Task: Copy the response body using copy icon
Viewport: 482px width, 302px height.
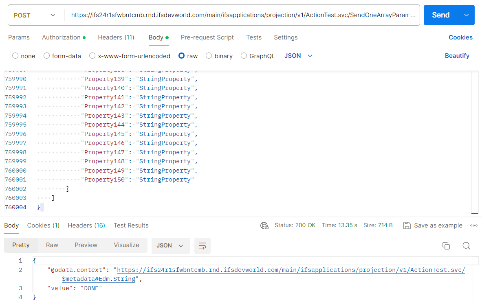Action: [446, 246]
